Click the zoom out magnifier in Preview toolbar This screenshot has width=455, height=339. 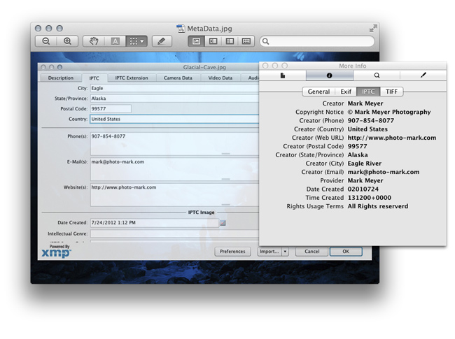tap(46, 41)
